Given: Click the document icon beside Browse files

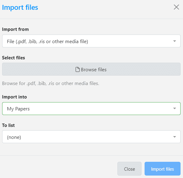Looking at the screenshot, I should pyautogui.click(x=77, y=69).
